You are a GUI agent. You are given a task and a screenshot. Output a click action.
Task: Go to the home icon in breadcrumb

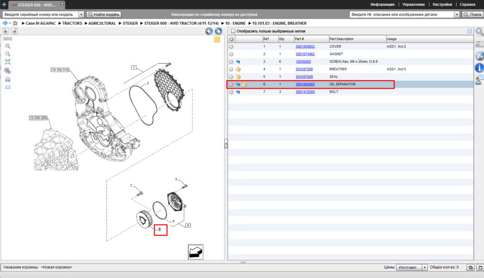click(15, 23)
